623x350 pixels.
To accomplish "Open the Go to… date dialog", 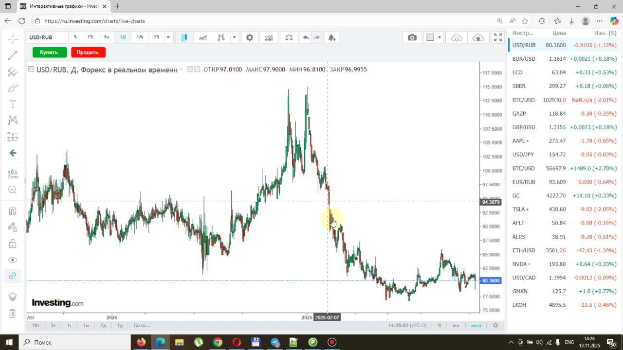I will tap(142, 325).
